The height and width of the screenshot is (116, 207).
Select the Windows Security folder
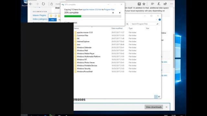[x=84, y=69]
